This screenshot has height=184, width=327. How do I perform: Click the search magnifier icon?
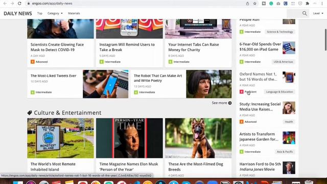click(x=305, y=13)
